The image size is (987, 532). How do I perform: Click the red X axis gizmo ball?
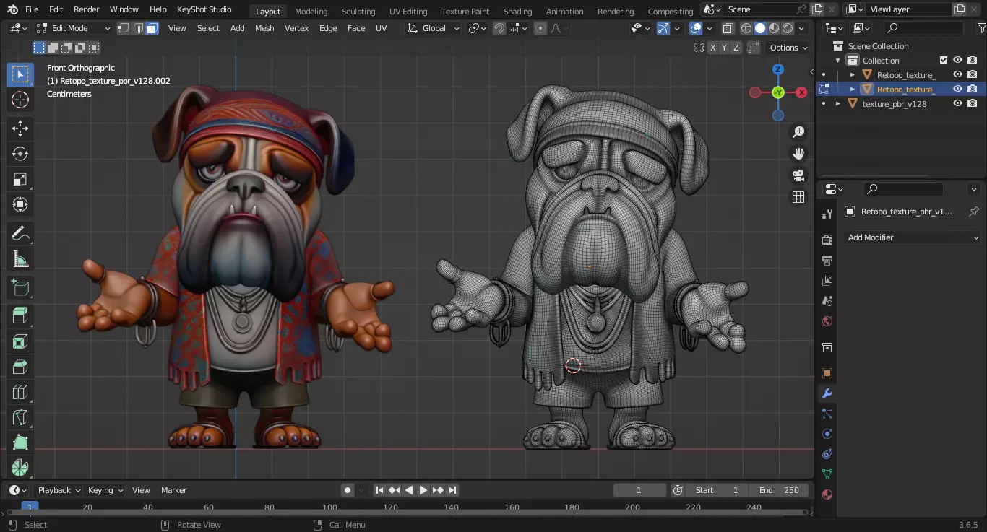(801, 92)
